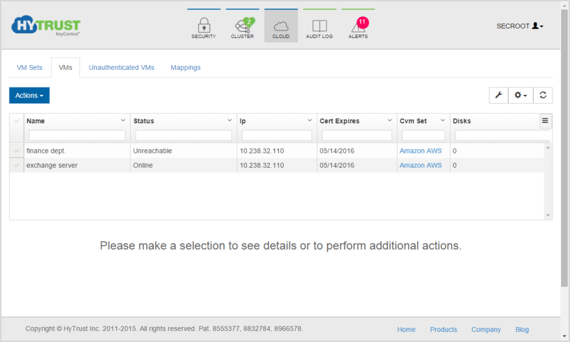
Task: Focus the Disks filter field
Action: click(502, 135)
